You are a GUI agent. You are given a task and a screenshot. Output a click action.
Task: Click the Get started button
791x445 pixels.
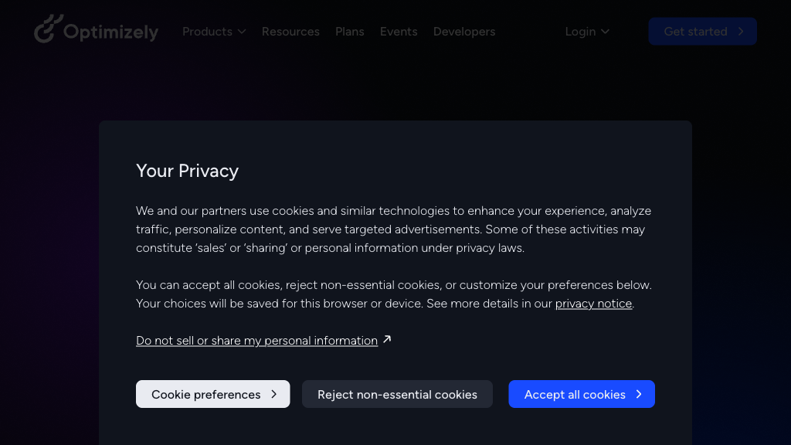(702, 31)
